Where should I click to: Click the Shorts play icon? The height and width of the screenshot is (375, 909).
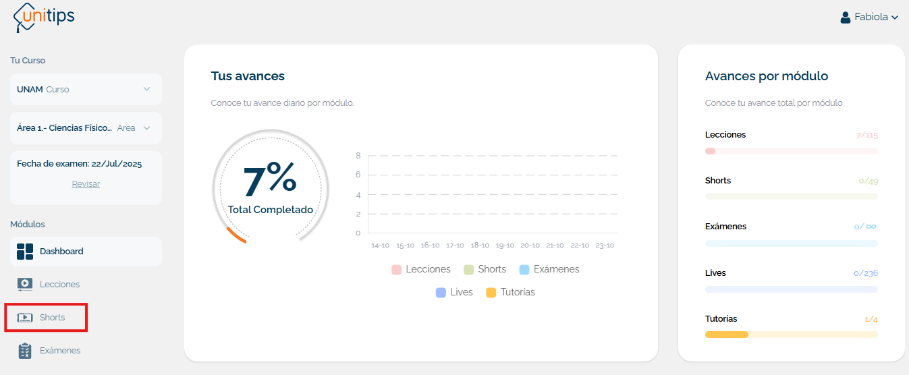coord(25,318)
